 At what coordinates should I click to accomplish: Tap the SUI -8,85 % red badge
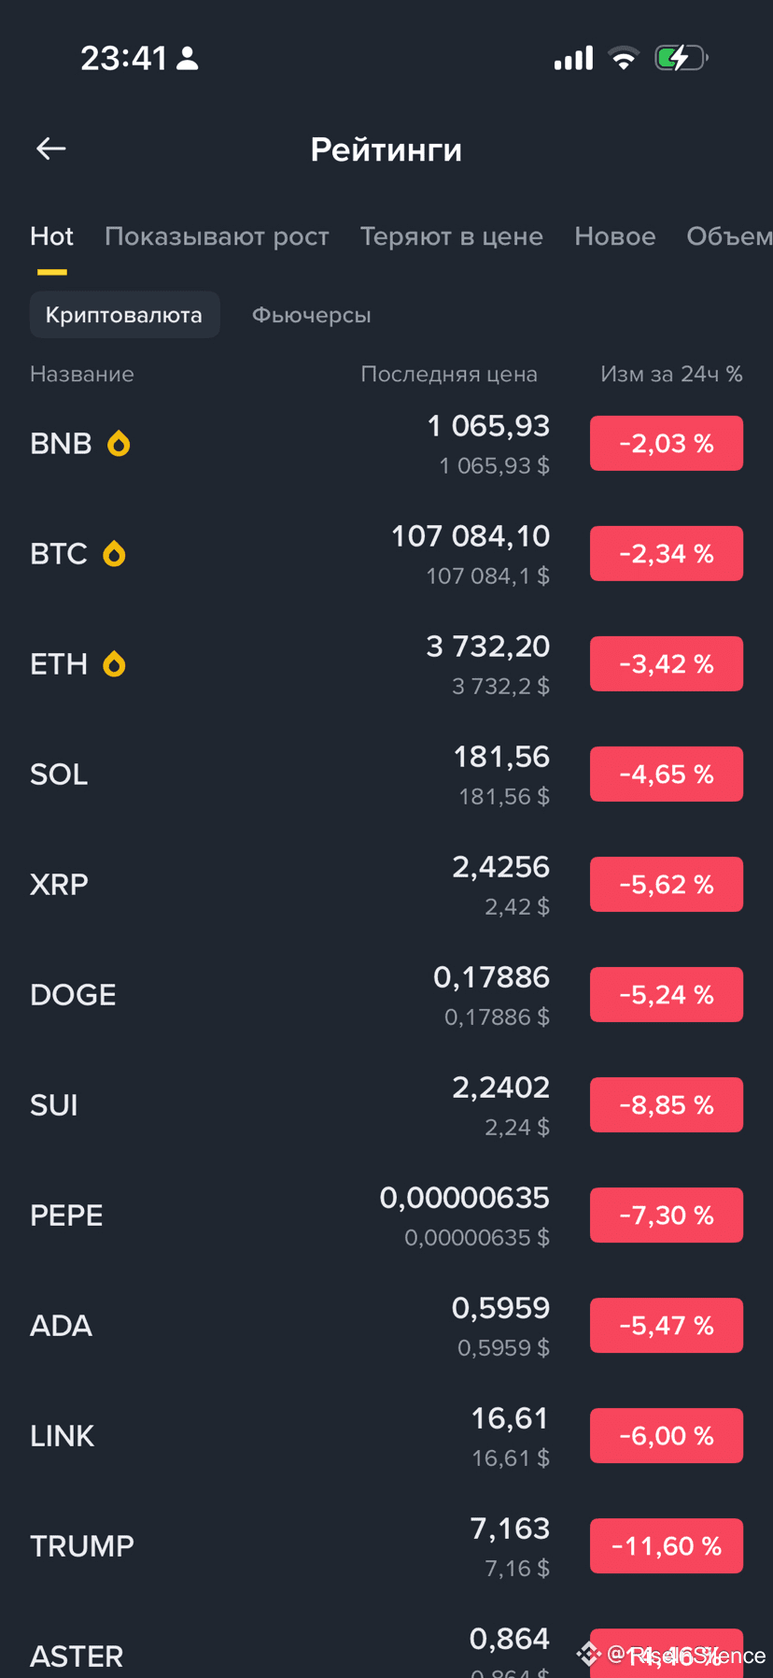pyautogui.click(x=667, y=1105)
